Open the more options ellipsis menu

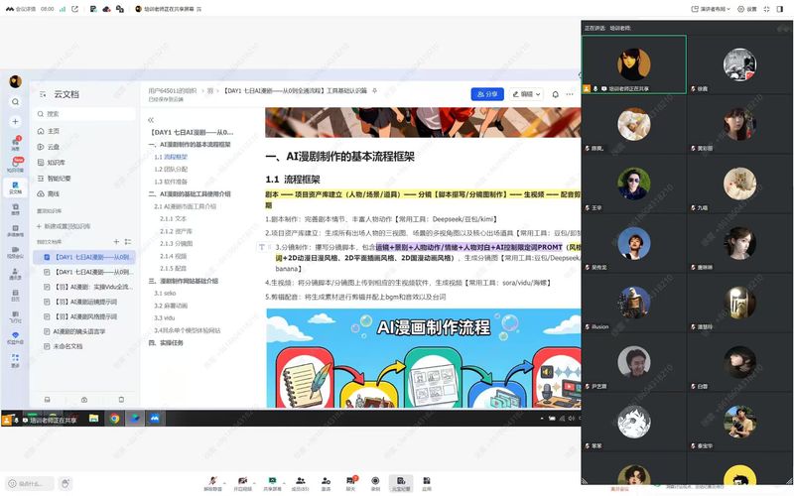coord(570,94)
